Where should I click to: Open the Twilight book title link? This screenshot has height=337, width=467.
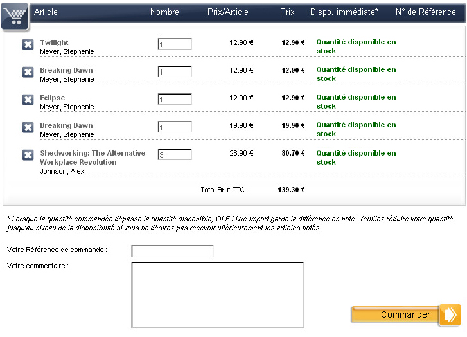54,42
